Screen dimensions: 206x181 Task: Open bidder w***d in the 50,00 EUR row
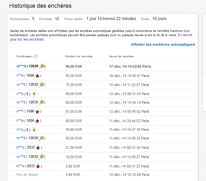pos(21,138)
